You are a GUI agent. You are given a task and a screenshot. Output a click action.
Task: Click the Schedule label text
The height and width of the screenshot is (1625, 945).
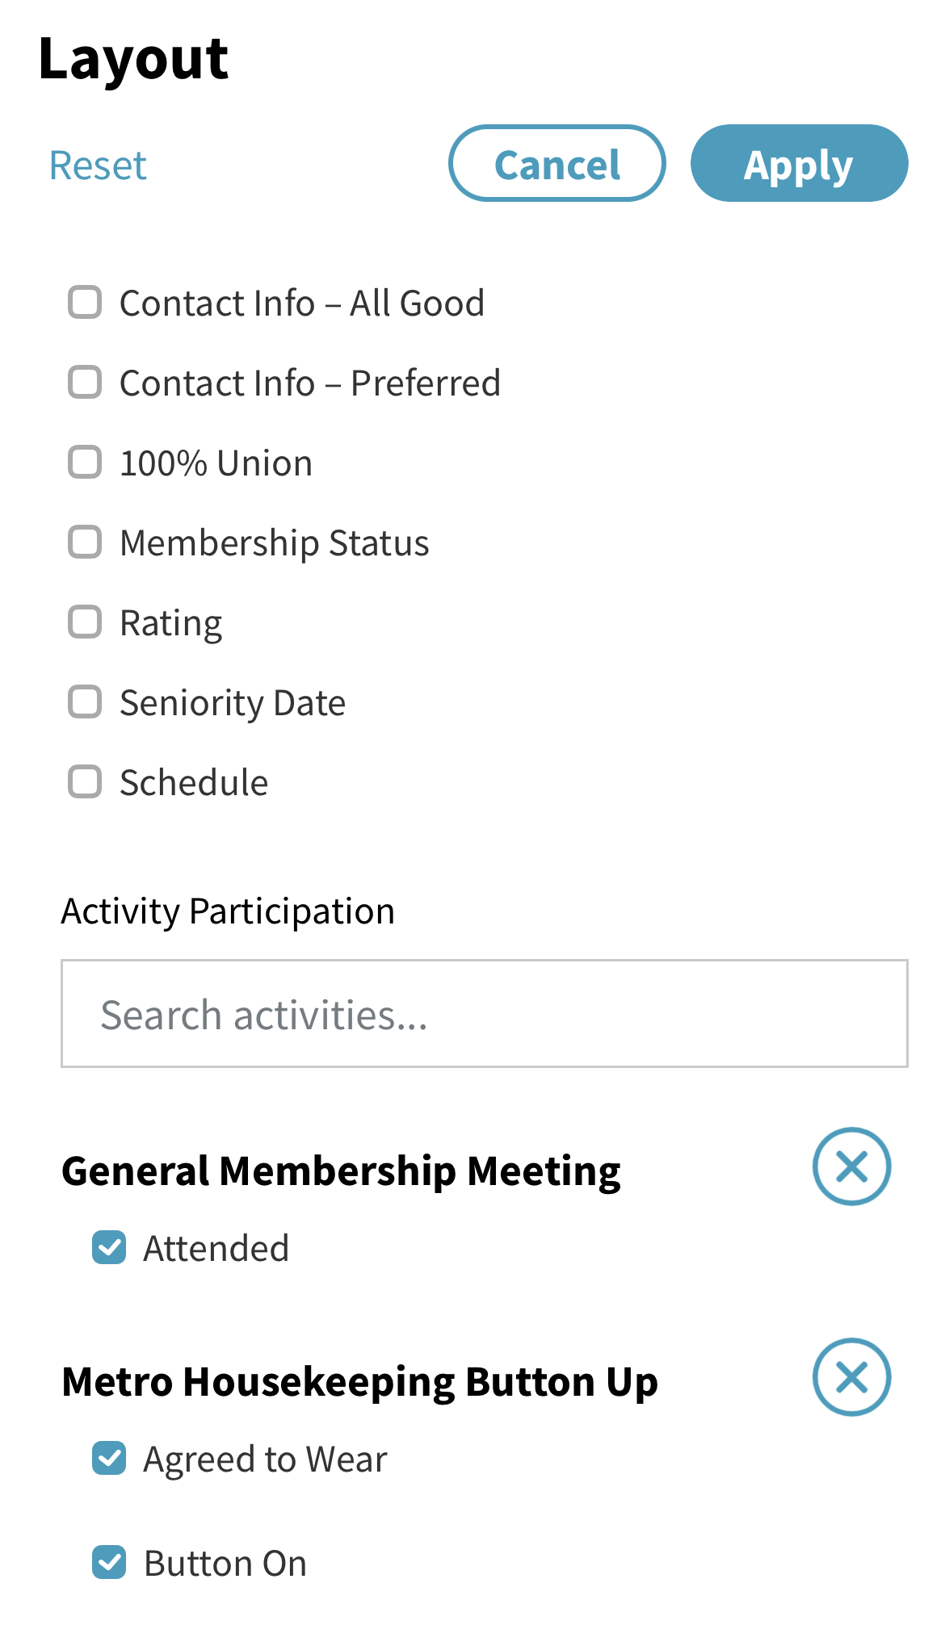tap(194, 782)
